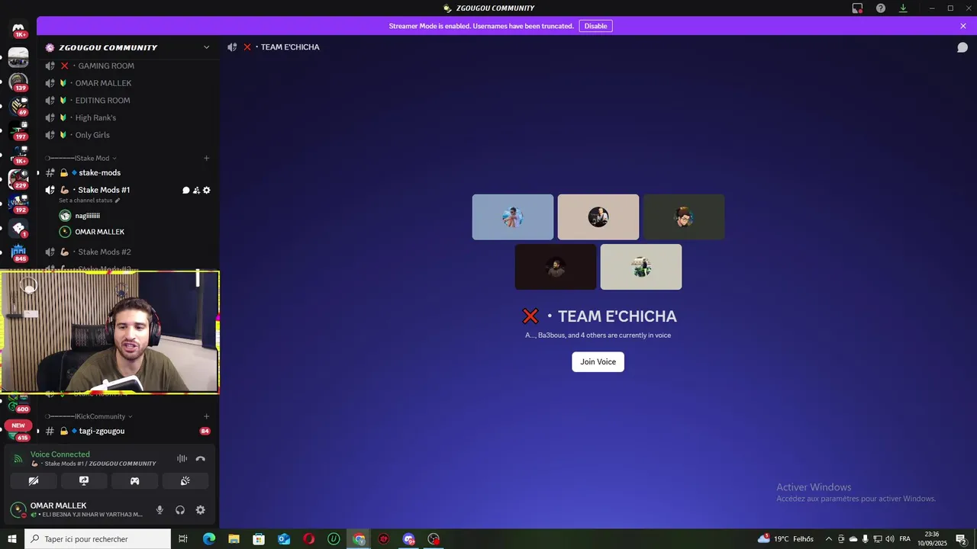The height and width of the screenshot is (549, 977).
Task: Open User Settings gear
Action: (x=200, y=510)
